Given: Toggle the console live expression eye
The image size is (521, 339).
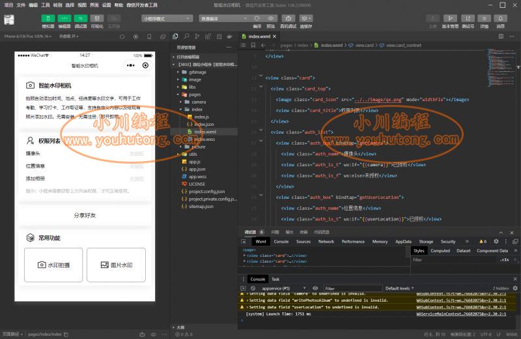Looking at the screenshot, I should click(x=315, y=288).
